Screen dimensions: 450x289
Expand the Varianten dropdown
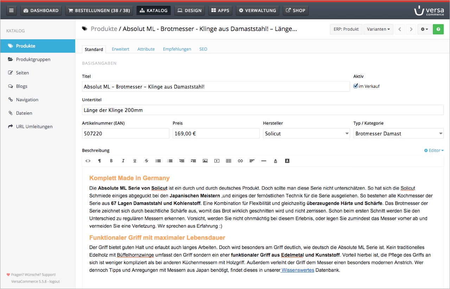click(378, 29)
